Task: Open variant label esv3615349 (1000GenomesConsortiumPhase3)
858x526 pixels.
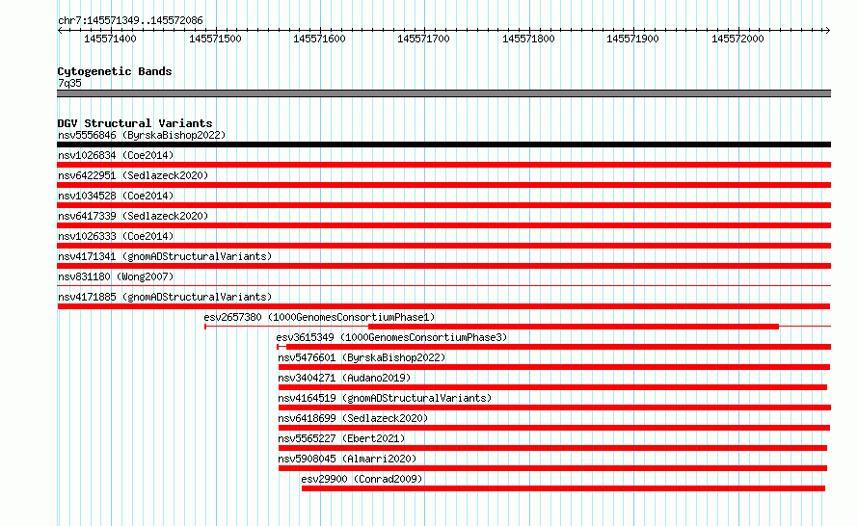Action: [391, 337]
